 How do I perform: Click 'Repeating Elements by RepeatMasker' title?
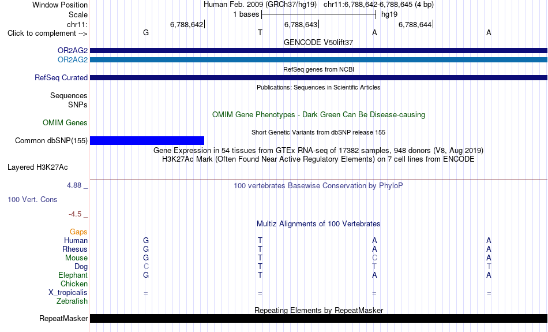319,310
